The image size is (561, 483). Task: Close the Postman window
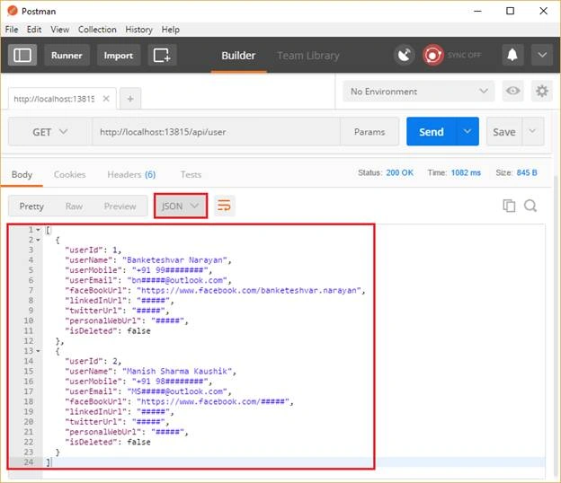click(543, 11)
